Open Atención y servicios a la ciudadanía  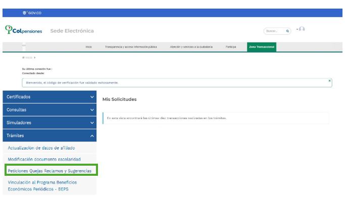(191, 47)
